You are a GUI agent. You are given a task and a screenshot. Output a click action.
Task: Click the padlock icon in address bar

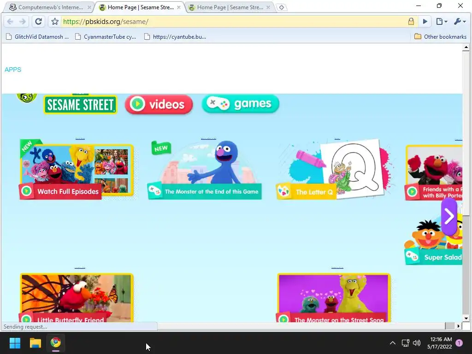(411, 21)
